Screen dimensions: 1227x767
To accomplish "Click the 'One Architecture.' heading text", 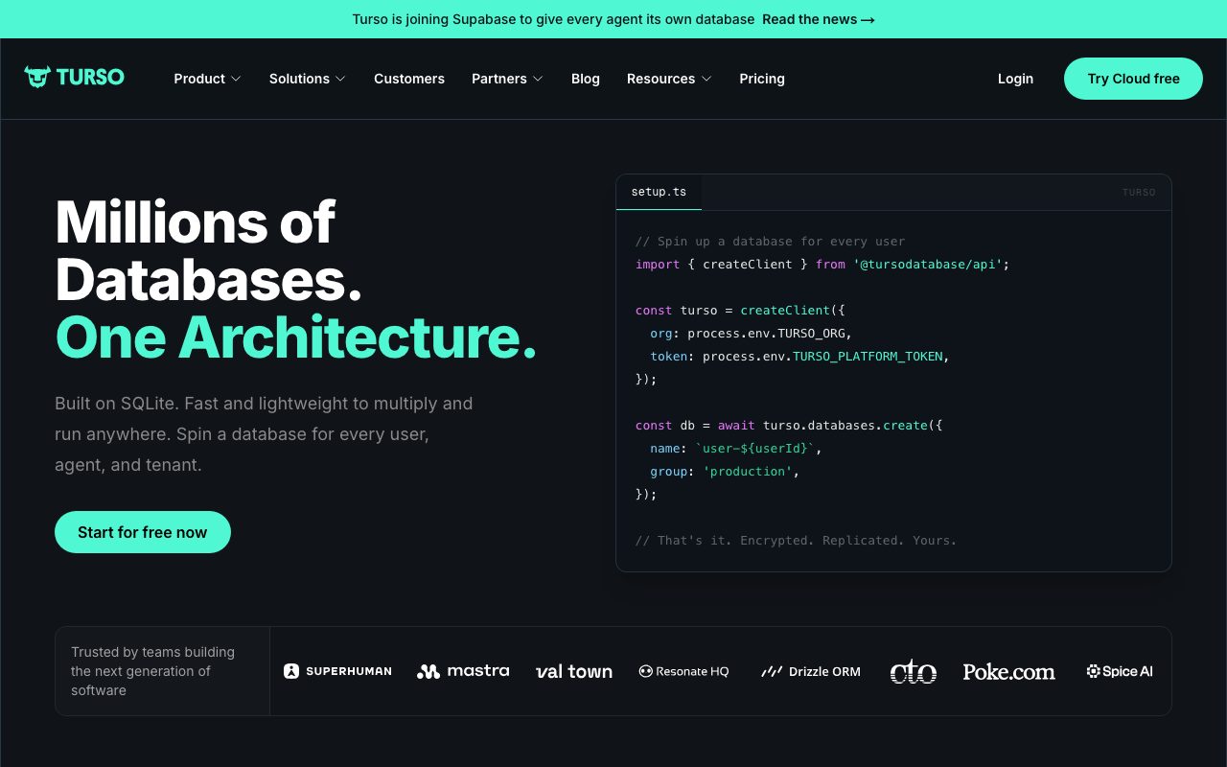I will 296,337.
